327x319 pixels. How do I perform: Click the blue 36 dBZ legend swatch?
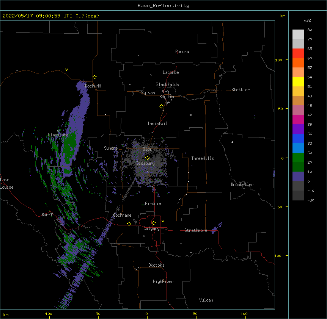point(298,138)
